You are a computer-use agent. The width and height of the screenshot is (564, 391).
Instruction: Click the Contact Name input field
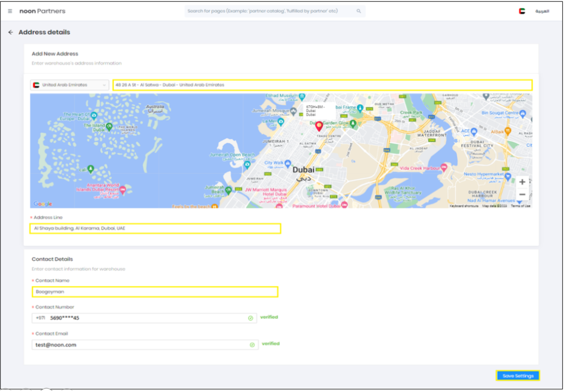(x=155, y=292)
